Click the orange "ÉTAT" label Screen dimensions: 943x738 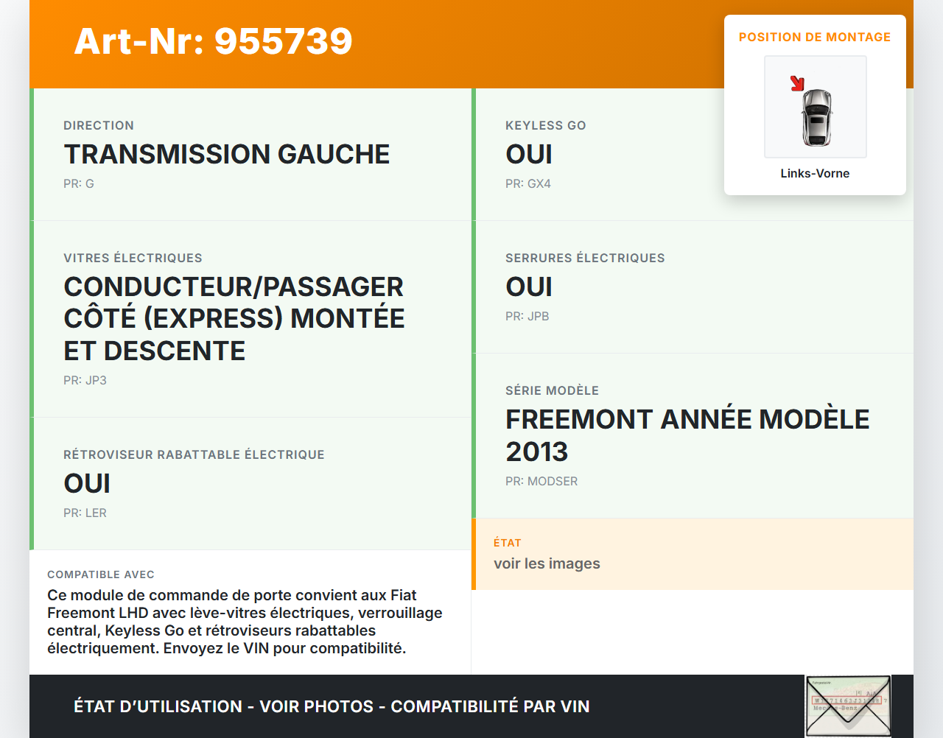tap(508, 543)
